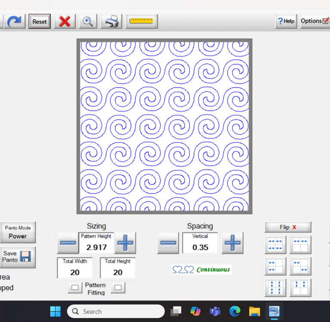Click the Total Height field showing 20
The image size is (330, 322).
point(118,268)
